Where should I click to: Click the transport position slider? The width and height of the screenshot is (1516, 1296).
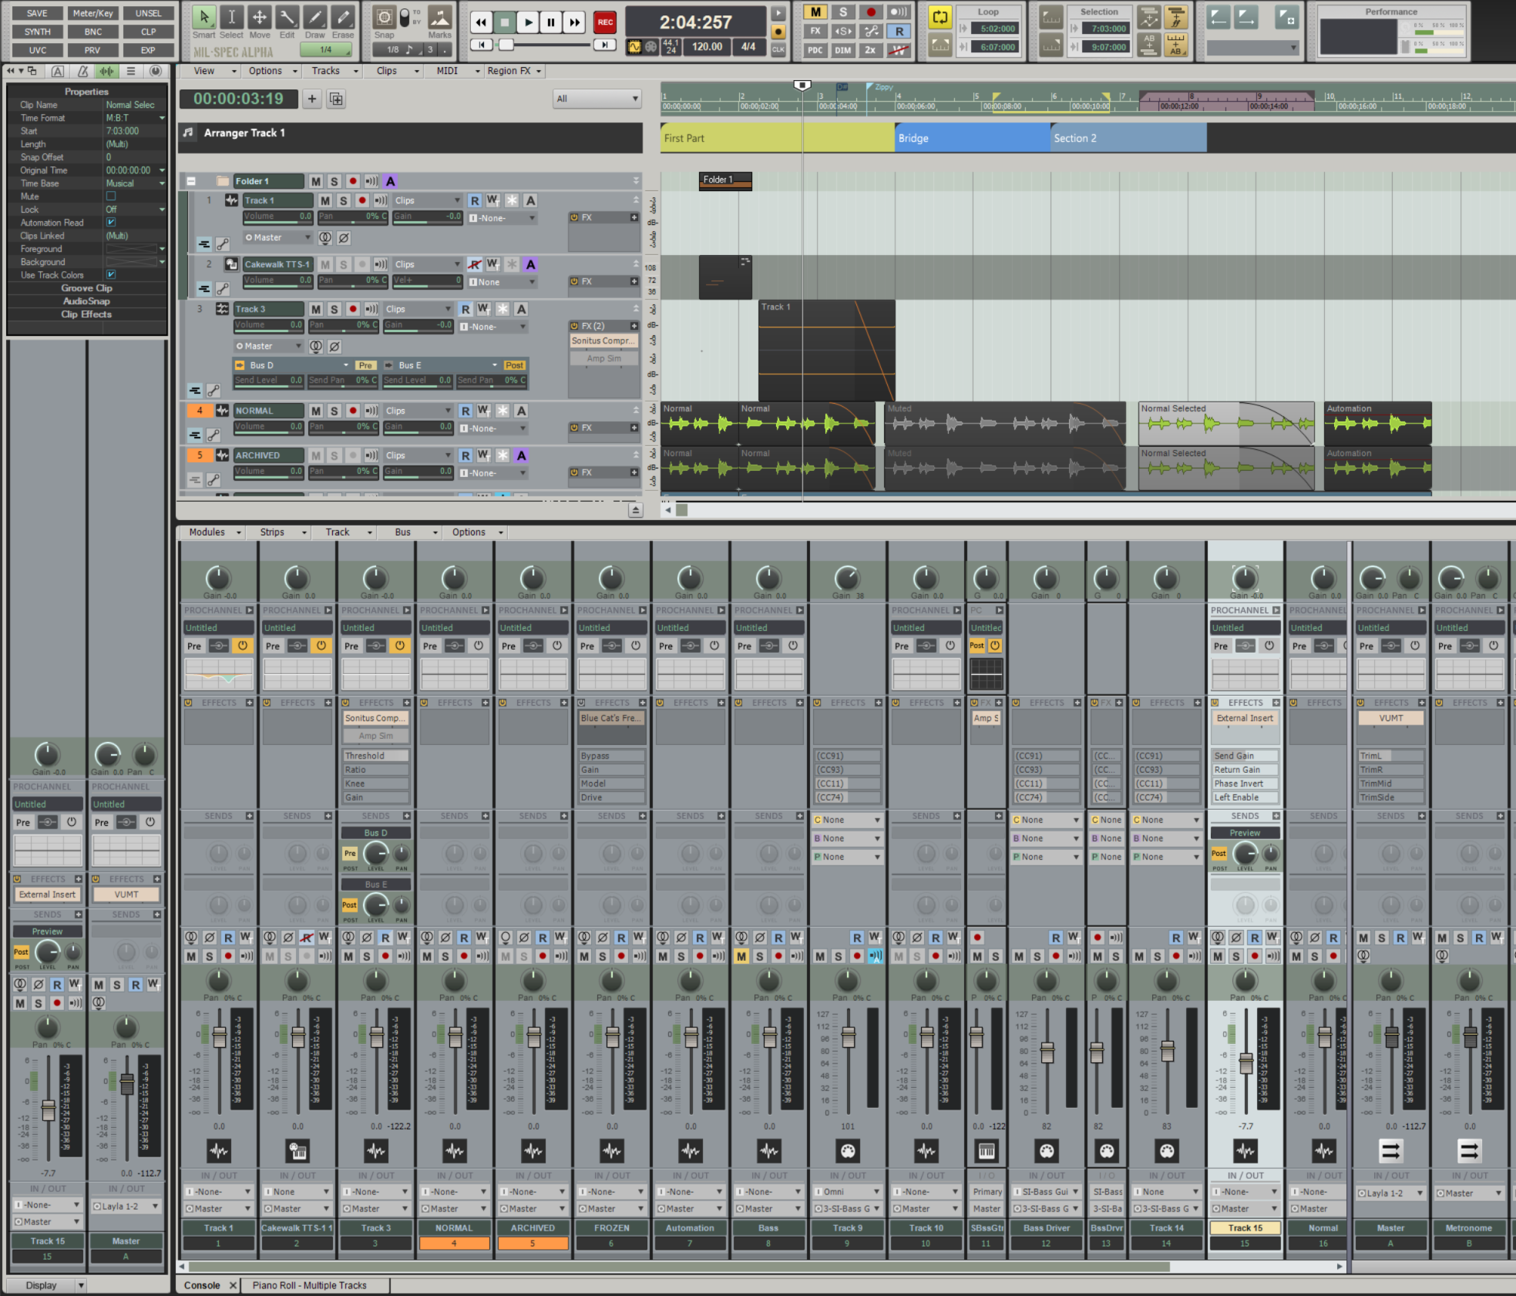(x=506, y=45)
